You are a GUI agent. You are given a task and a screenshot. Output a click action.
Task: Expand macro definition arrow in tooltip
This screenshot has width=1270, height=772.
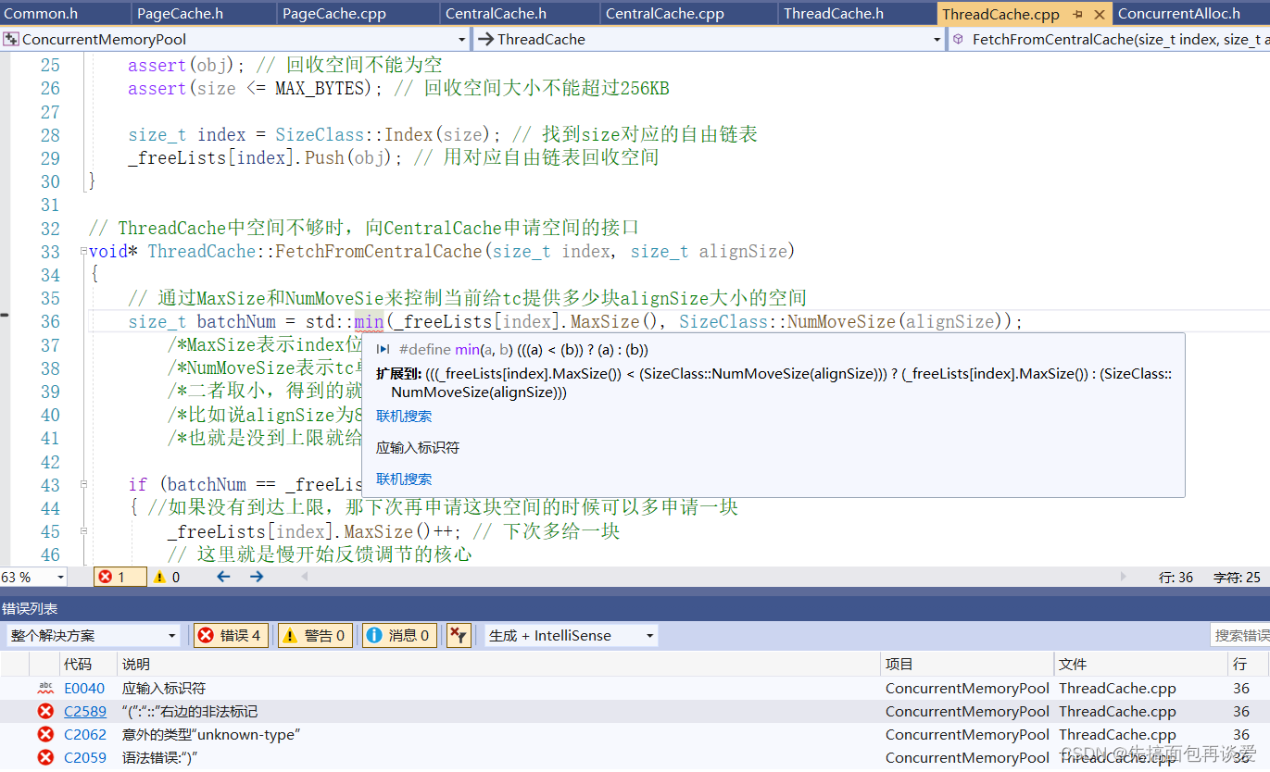point(383,350)
